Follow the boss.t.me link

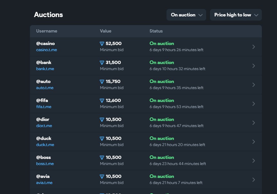click(45, 164)
